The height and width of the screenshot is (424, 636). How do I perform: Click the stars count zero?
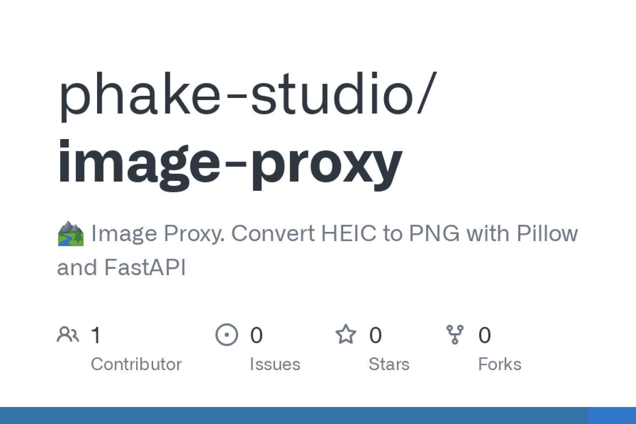pos(375,335)
